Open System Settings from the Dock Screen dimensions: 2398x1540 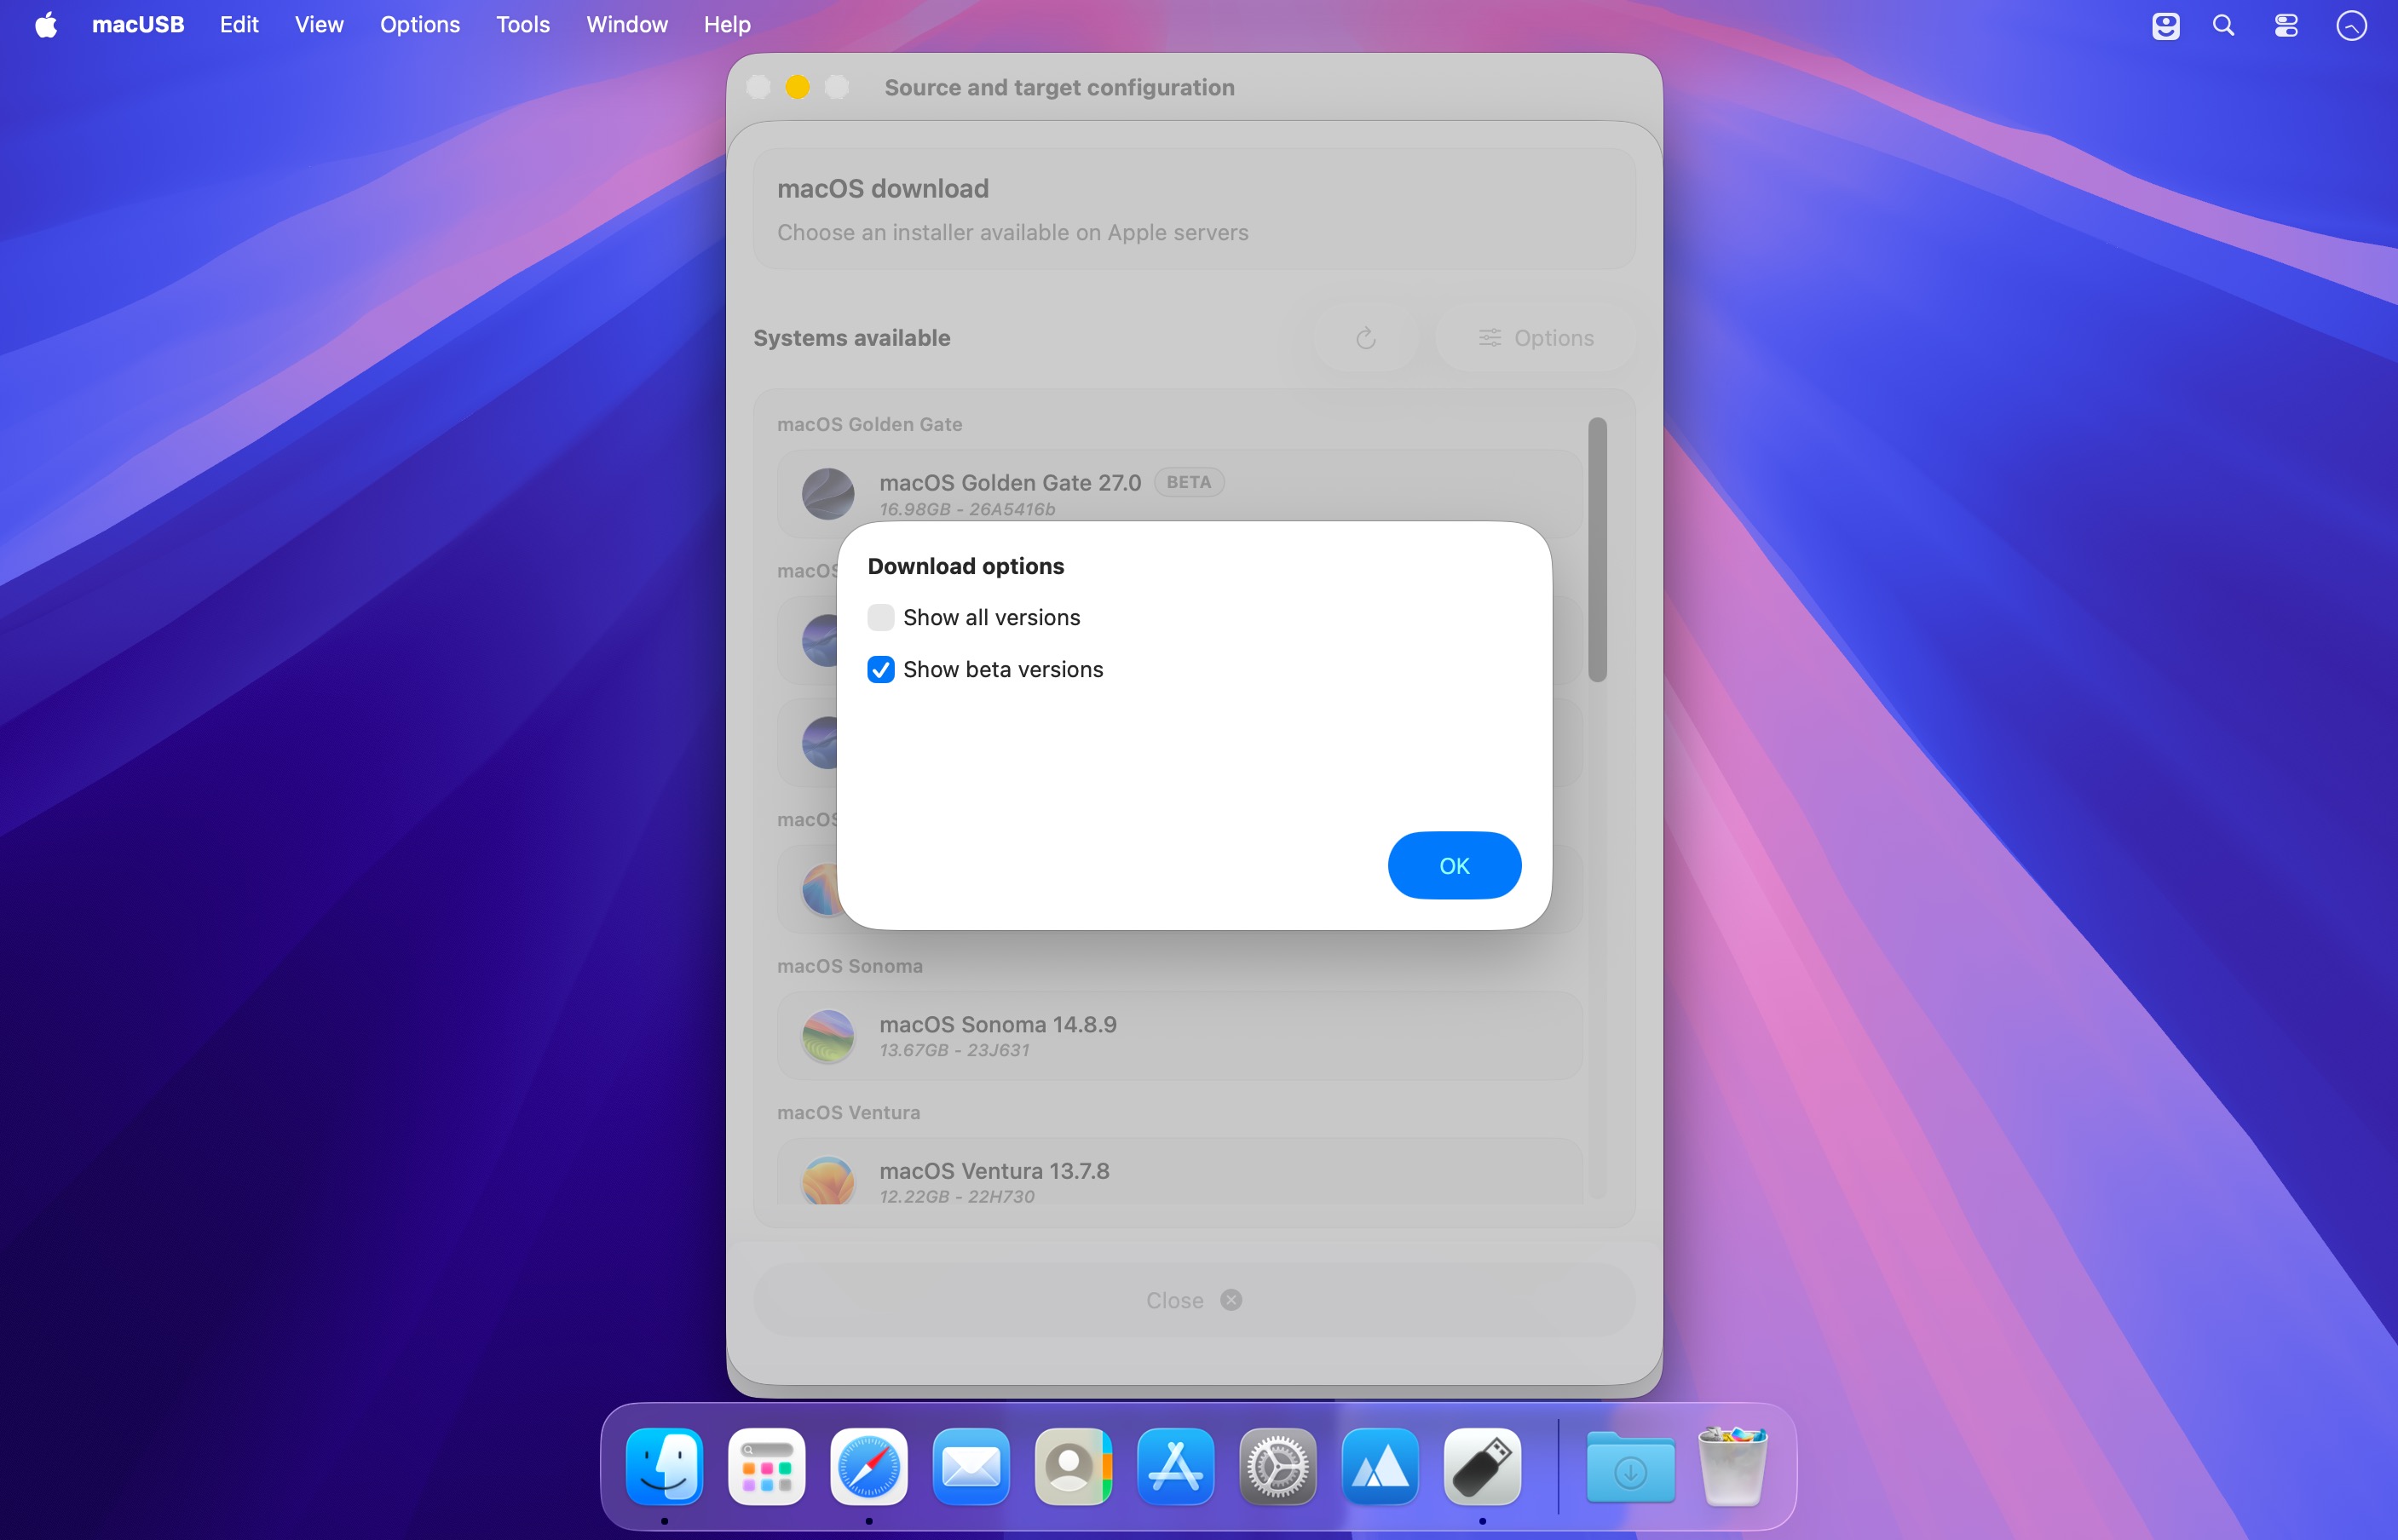[1277, 1466]
